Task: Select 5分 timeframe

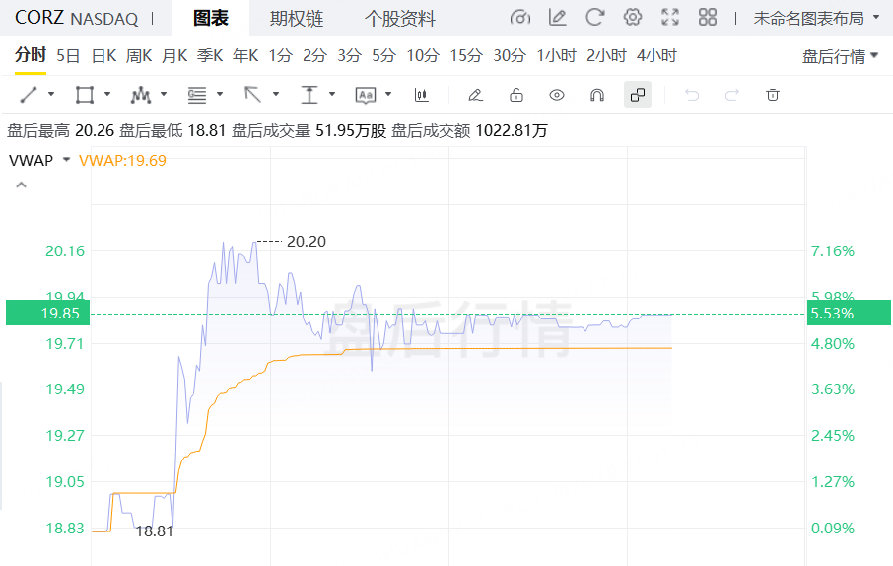Action: (x=383, y=56)
